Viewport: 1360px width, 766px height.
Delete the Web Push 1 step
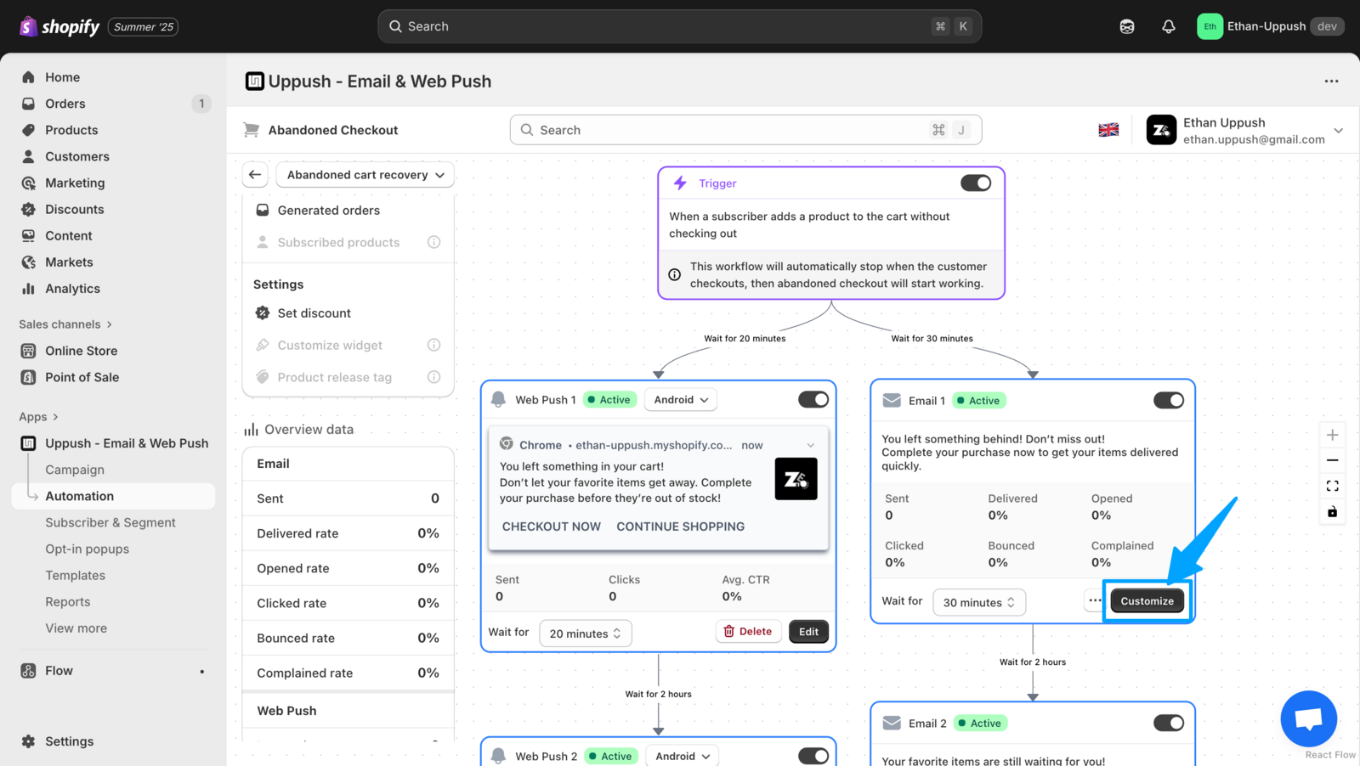748,632
